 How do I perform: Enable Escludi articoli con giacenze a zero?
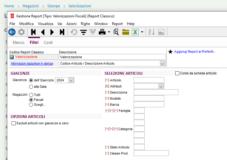click(13, 123)
